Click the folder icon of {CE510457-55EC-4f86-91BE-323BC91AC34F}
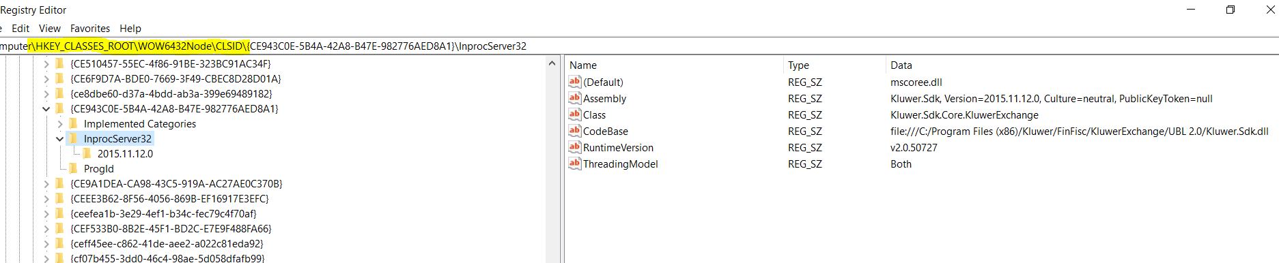1279x263 pixels. [59, 64]
